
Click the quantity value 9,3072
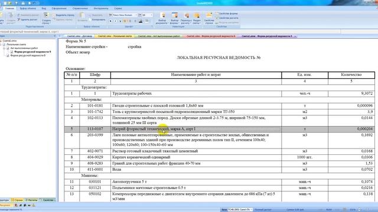pyautogui.click(x=367, y=93)
